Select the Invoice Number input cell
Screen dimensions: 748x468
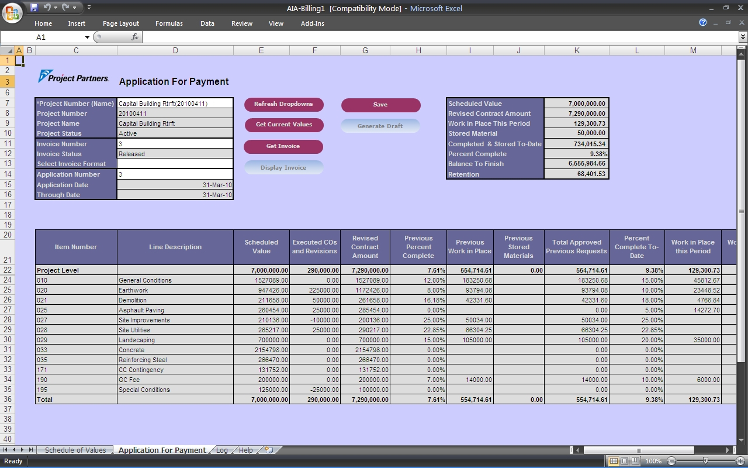coord(175,144)
